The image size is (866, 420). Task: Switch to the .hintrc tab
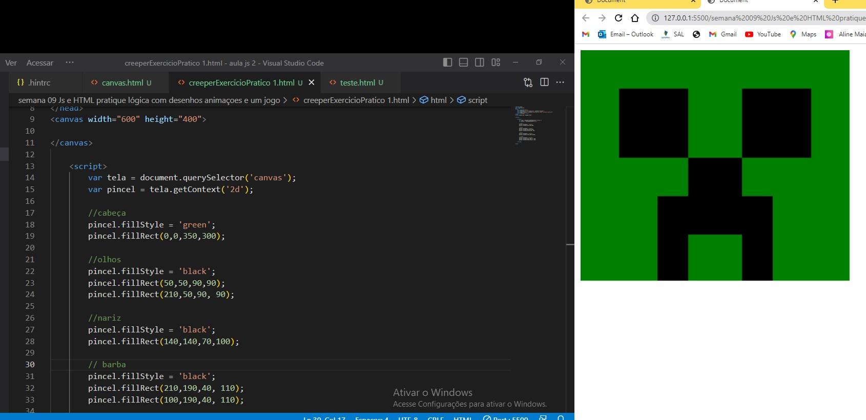coord(46,82)
